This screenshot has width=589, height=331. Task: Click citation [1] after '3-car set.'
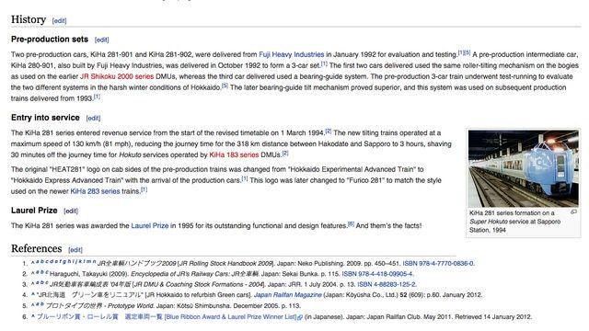click(324, 63)
